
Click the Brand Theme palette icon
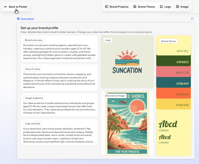(x=135, y=7)
